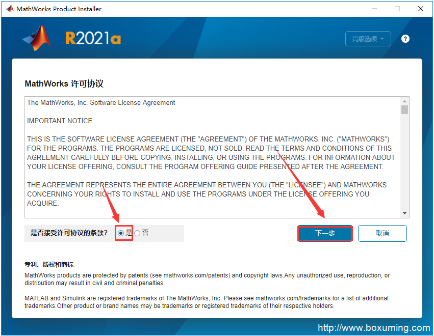Click the MATLAB logo in the header

[x=37, y=38]
